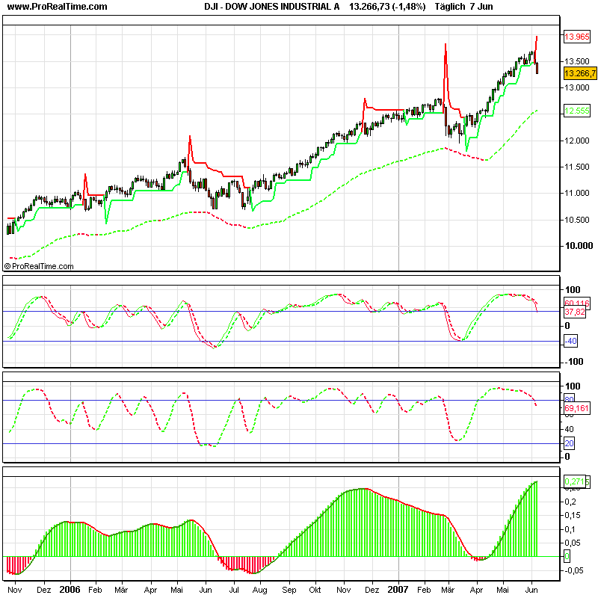Select the 0,2 histogram axis value
The image size is (598, 598).
point(570,502)
